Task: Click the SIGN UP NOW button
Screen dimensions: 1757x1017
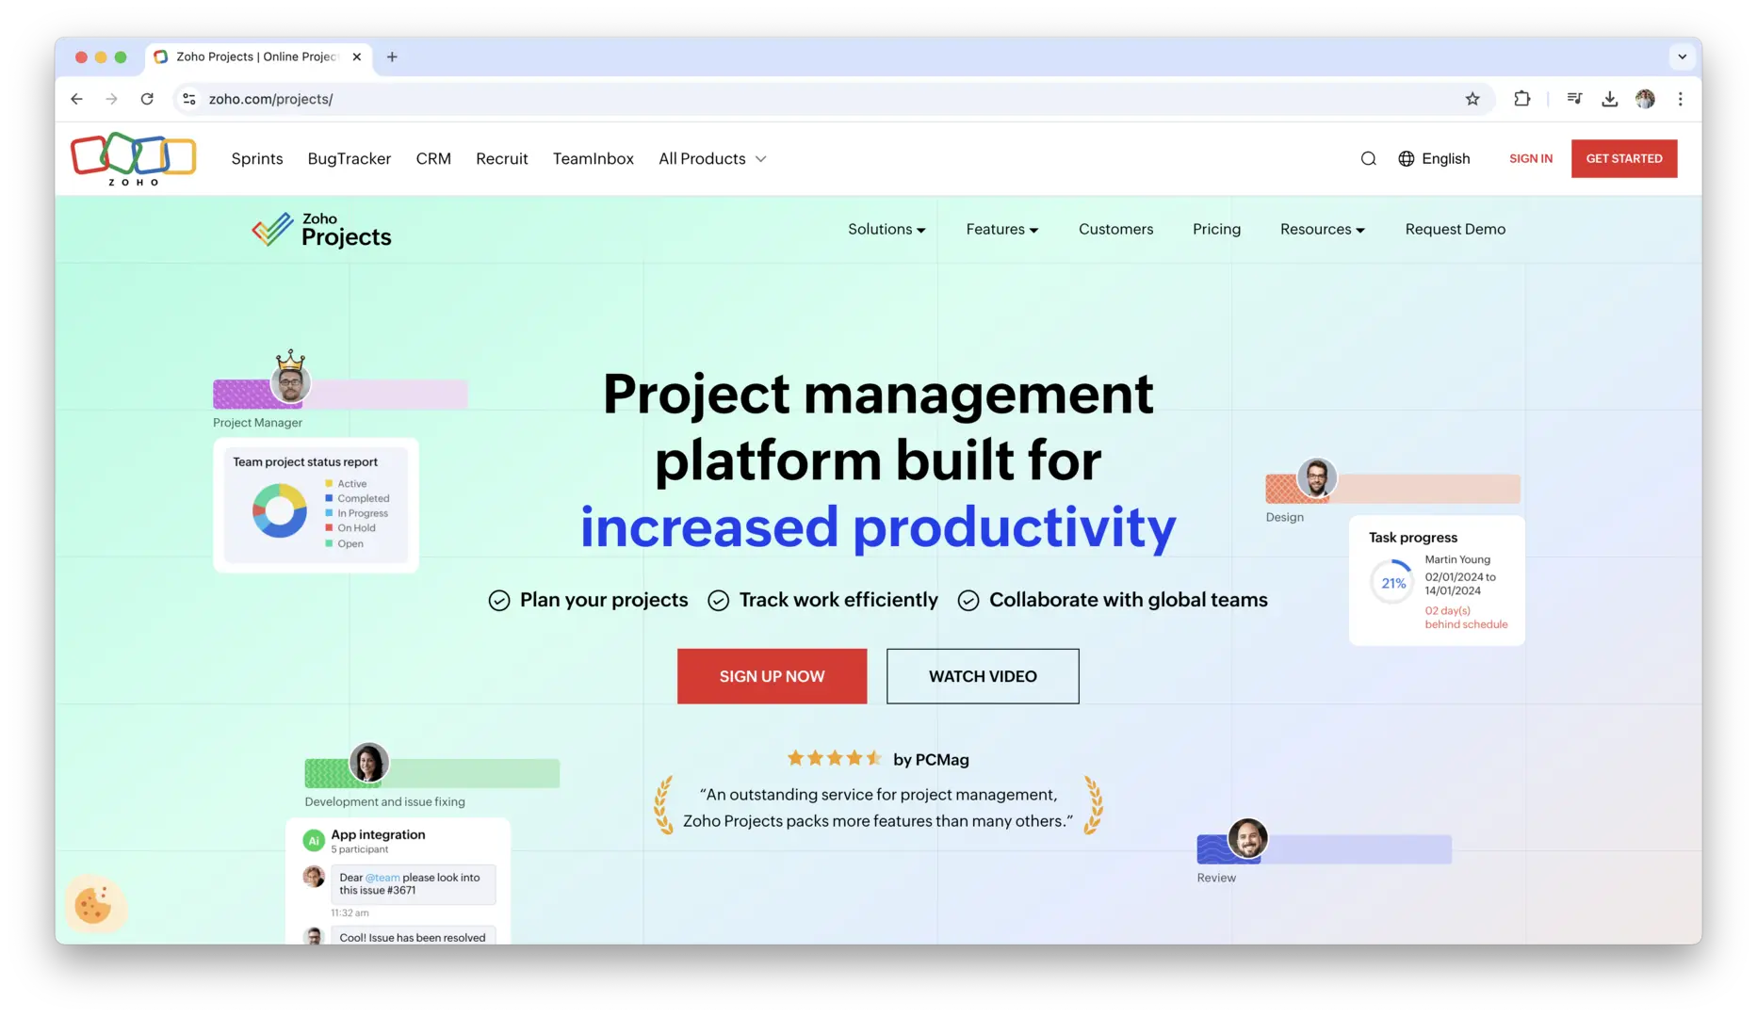Action: pyautogui.click(x=772, y=676)
